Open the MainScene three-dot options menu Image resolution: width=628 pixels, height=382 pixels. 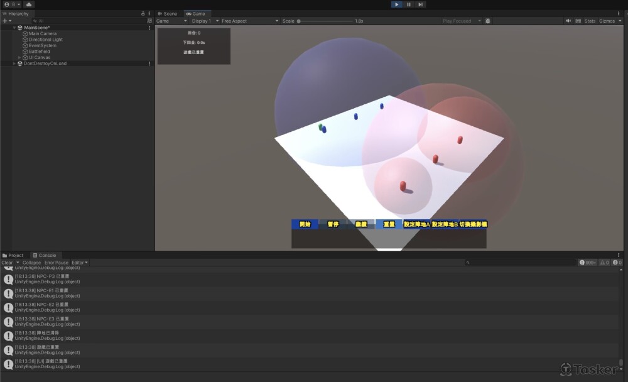(149, 28)
